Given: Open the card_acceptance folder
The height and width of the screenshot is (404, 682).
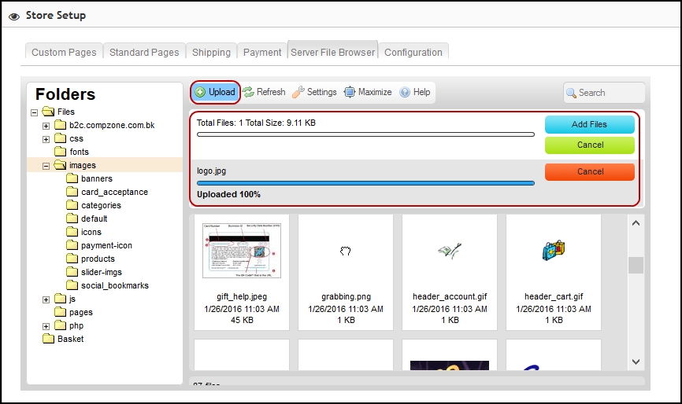Looking at the screenshot, I should 114,193.
